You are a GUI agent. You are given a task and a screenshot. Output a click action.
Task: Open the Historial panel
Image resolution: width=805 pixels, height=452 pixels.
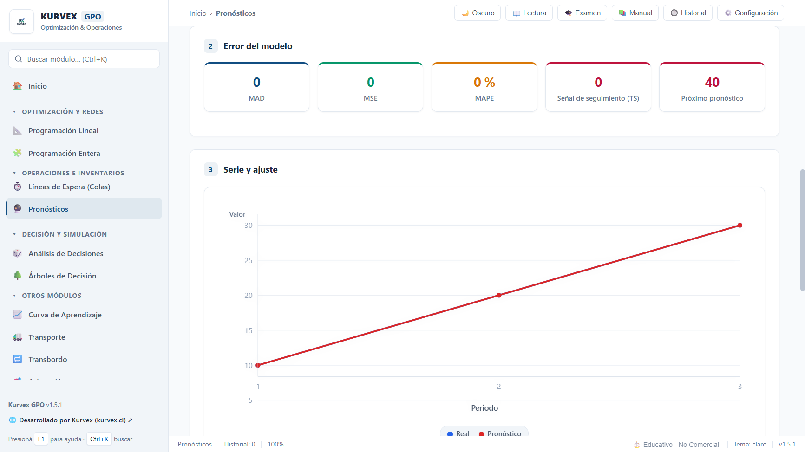688,13
